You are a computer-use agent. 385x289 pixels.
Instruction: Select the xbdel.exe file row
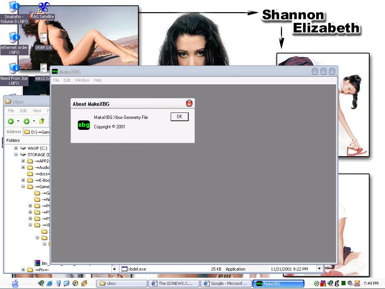tap(218, 269)
